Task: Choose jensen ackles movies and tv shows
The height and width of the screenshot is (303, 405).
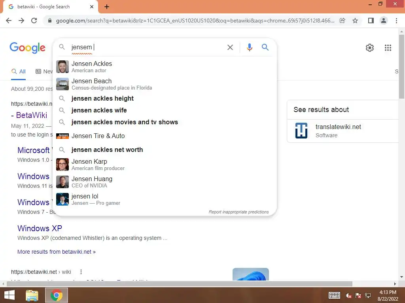Action: [165, 122]
